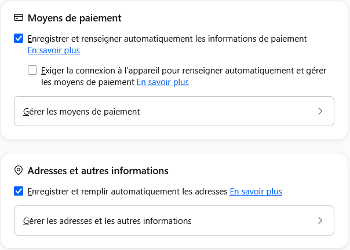Click the Adresses et autres informations heading text

(98, 171)
